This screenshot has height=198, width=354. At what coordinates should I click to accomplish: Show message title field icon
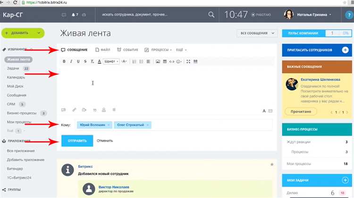270,111
